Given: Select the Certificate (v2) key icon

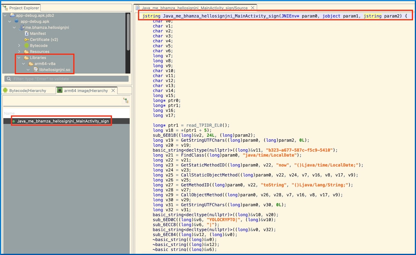Looking at the screenshot, I should (27, 39).
